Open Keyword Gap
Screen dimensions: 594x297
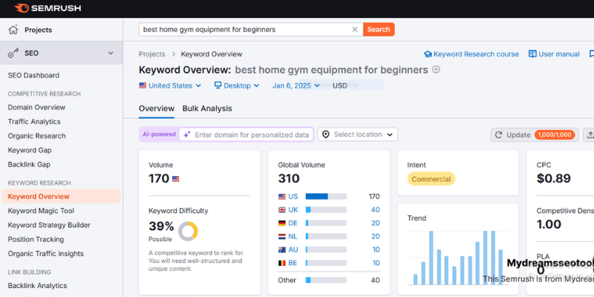coord(30,151)
